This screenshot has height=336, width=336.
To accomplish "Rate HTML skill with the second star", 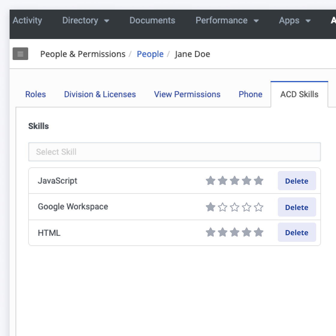I will point(223,232).
